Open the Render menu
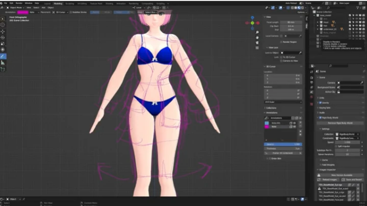This screenshot has height=206, width=367. [x=19, y=3]
